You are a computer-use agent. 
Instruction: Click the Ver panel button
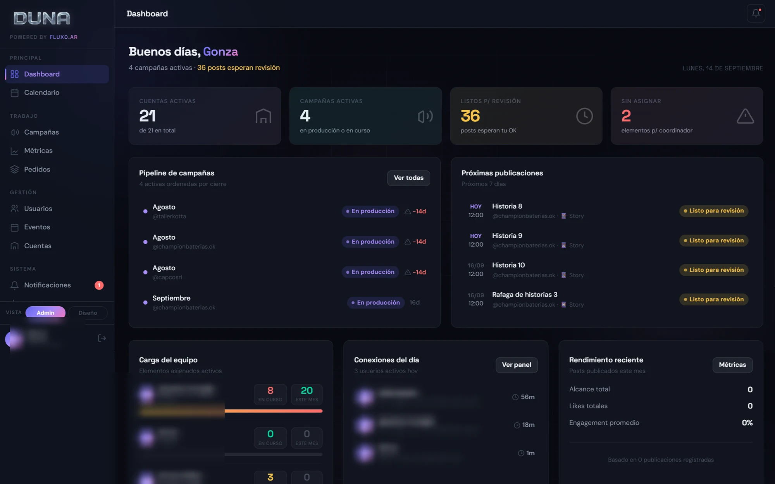pos(517,365)
